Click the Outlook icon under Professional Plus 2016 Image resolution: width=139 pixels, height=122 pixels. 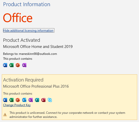click(24, 100)
